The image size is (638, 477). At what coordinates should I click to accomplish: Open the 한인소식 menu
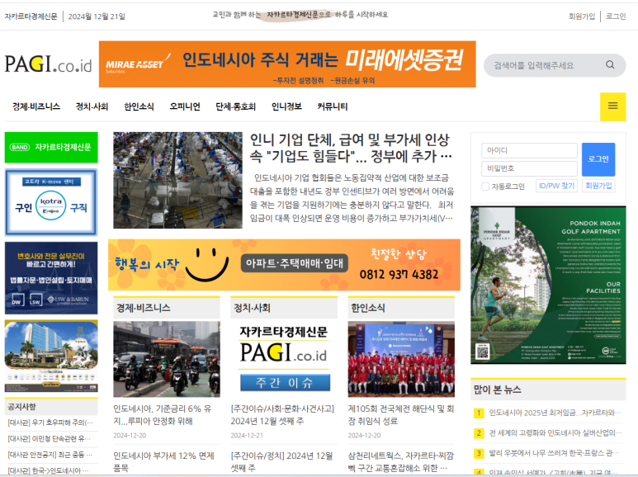point(139,106)
